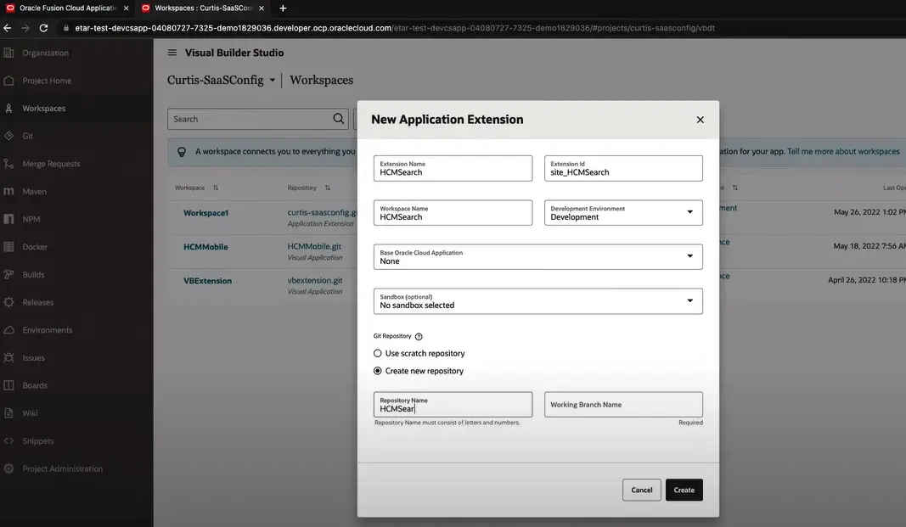Image resolution: width=906 pixels, height=527 pixels.
Task: Open the Workspace1 workspace link
Action: tap(205, 213)
